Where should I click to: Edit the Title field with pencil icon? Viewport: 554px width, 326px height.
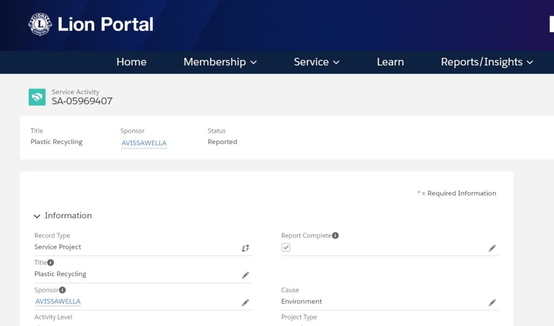[245, 275]
